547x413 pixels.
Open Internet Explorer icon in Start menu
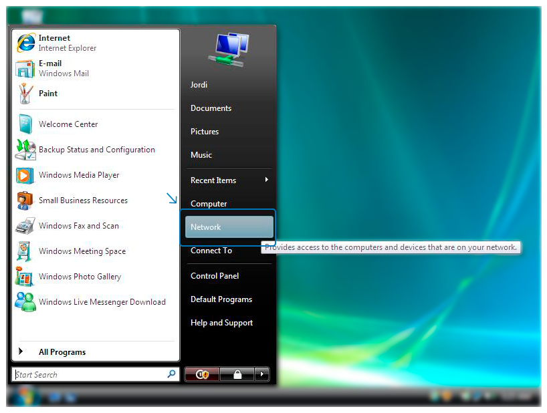(x=26, y=43)
